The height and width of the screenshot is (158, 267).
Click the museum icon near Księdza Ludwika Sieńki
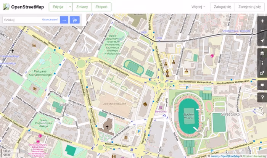(x=126, y=137)
